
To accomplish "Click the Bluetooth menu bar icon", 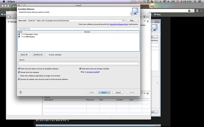I will [x=160, y=2].
